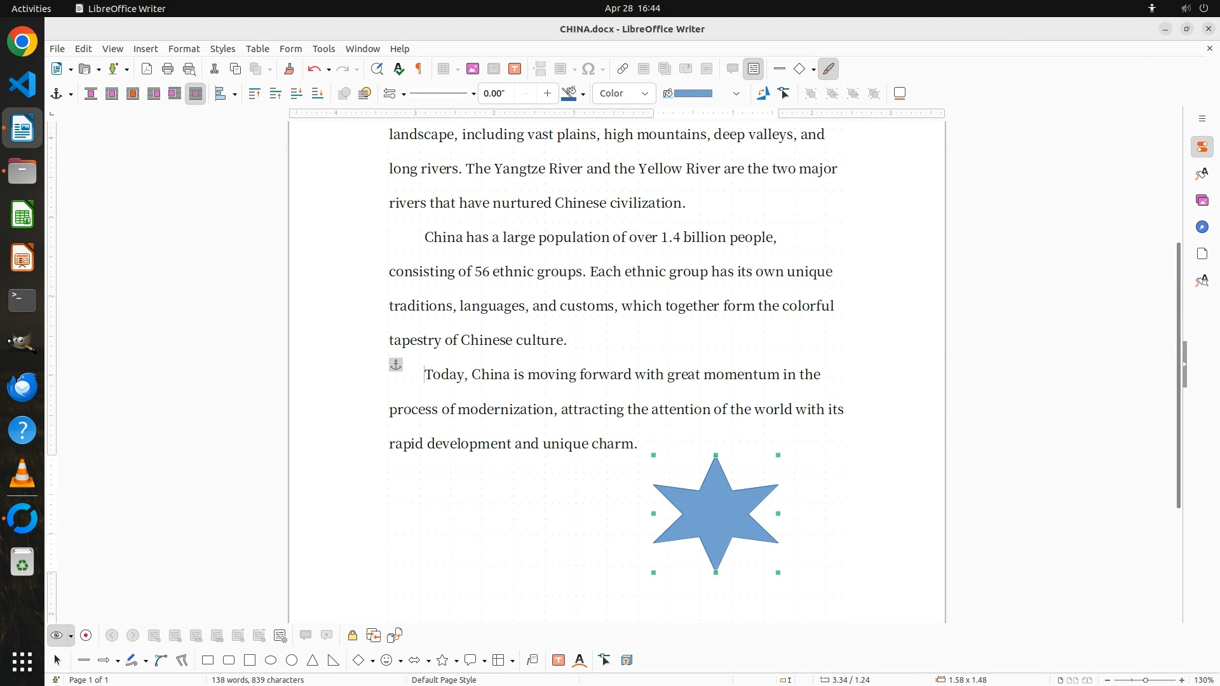Click the Rotate object icon

[x=762, y=93]
